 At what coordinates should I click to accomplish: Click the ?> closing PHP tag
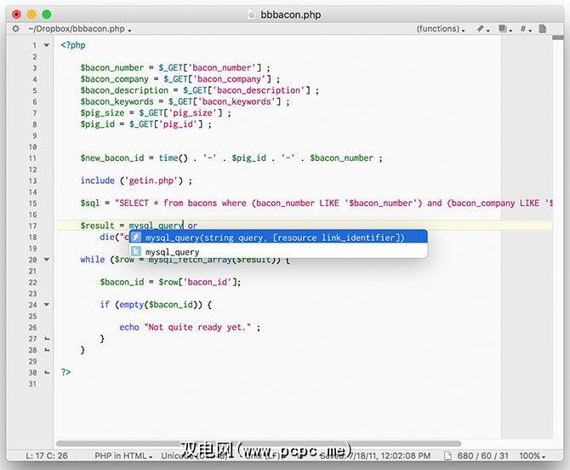pyautogui.click(x=66, y=372)
